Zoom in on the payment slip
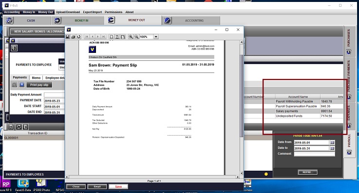 click(131, 37)
